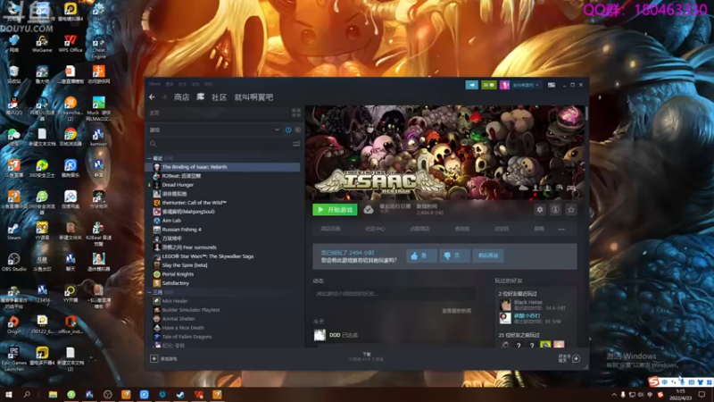The image size is (714, 402).
Task: Switch to the 库 library tab
Action: point(200,97)
